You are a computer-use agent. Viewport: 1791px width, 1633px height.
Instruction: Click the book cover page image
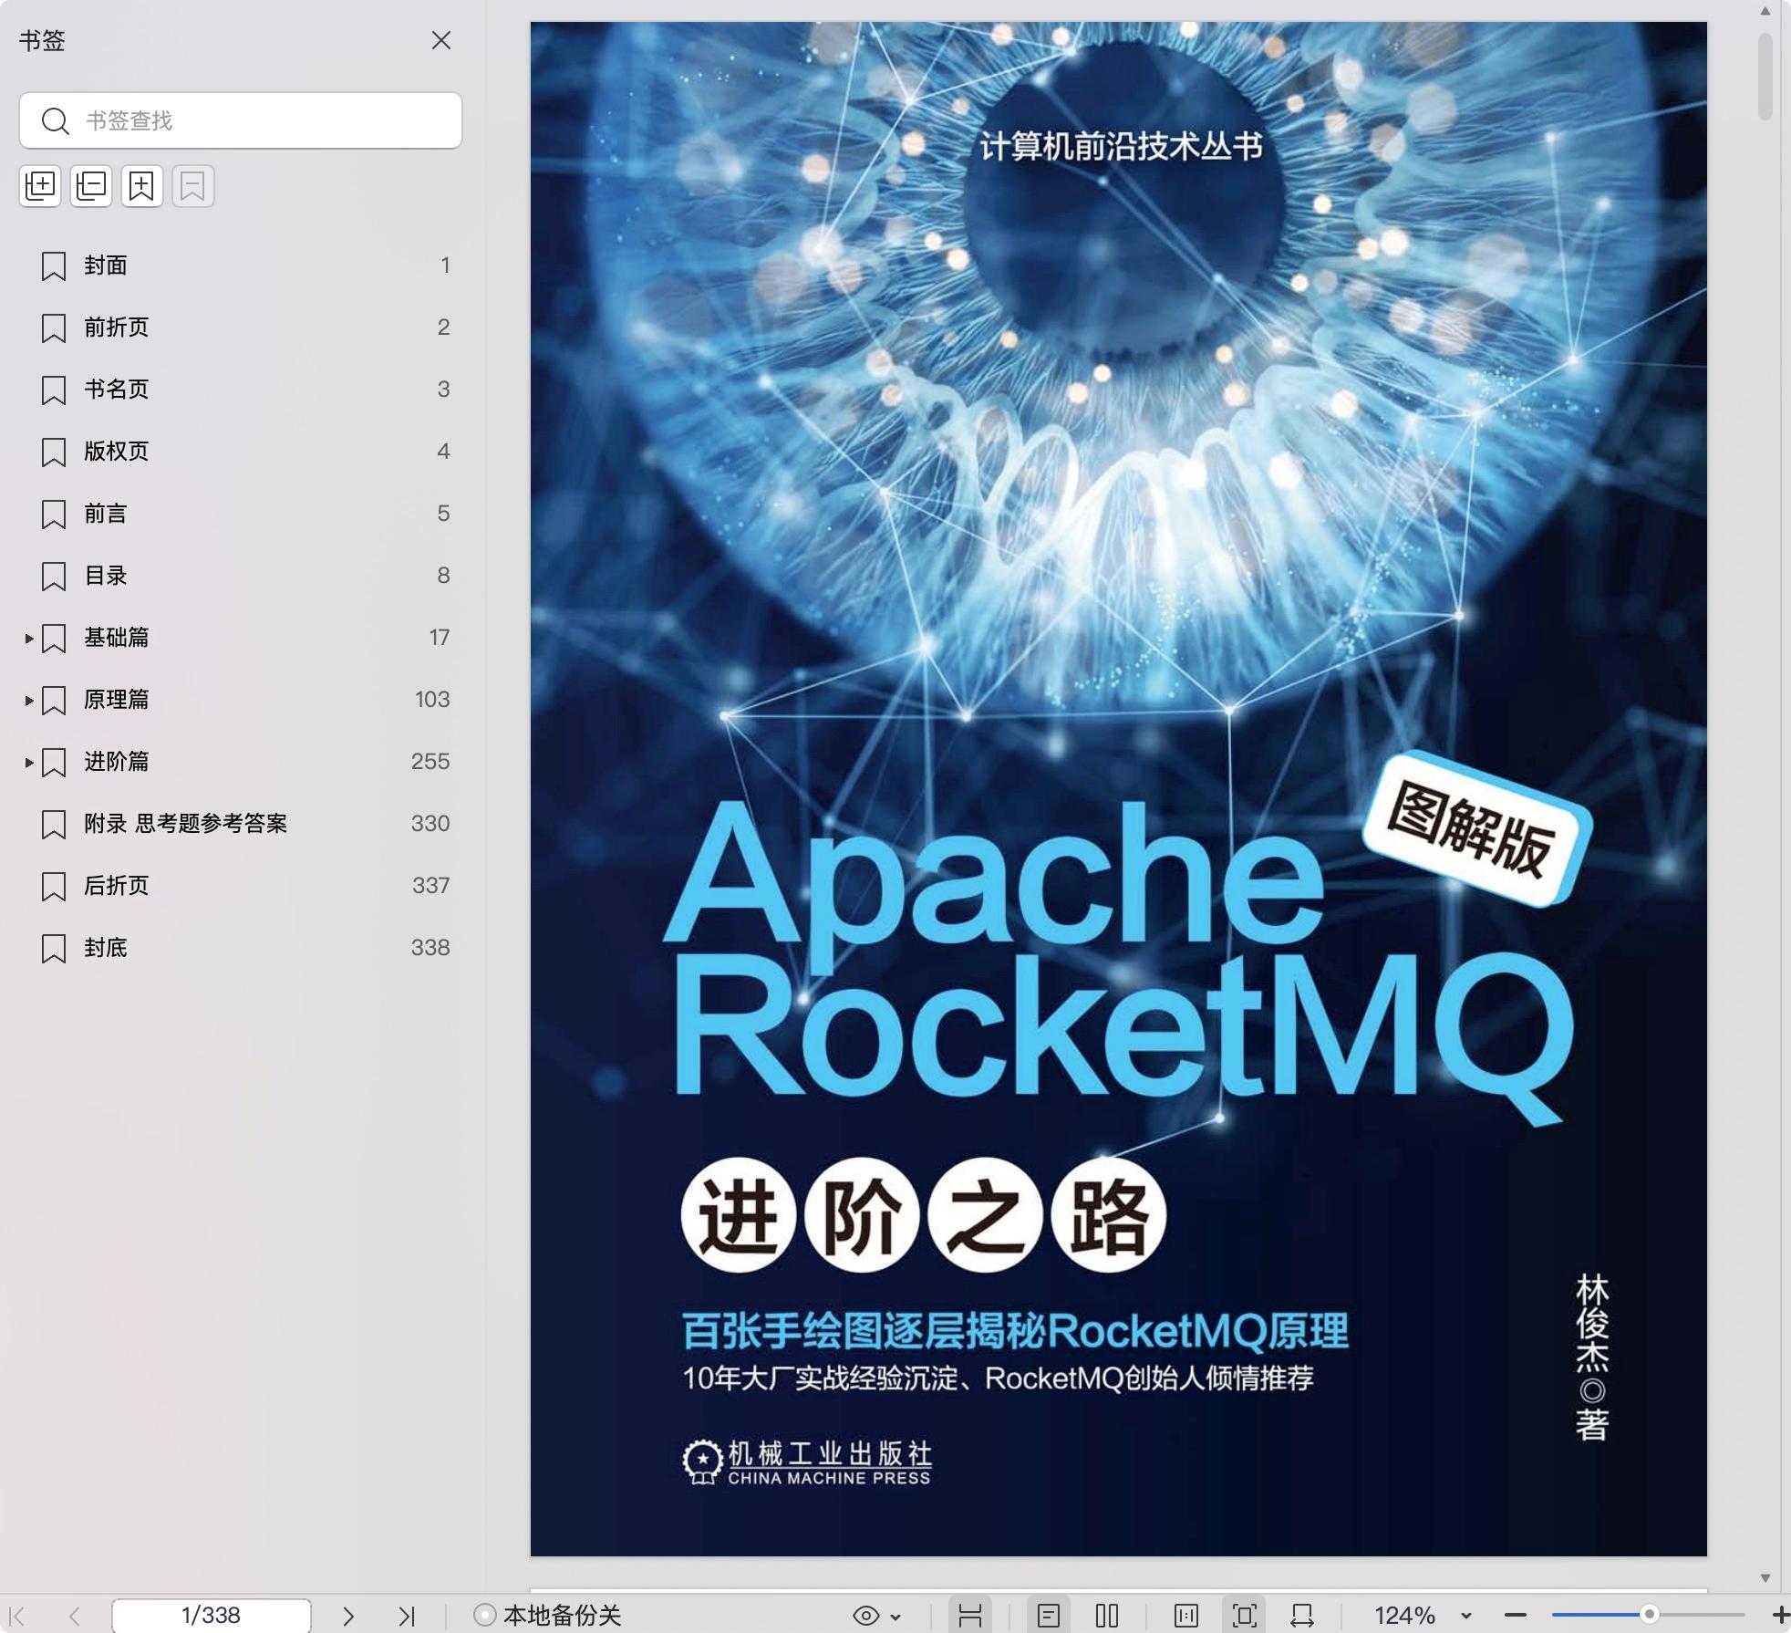pyautogui.click(x=1118, y=789)
